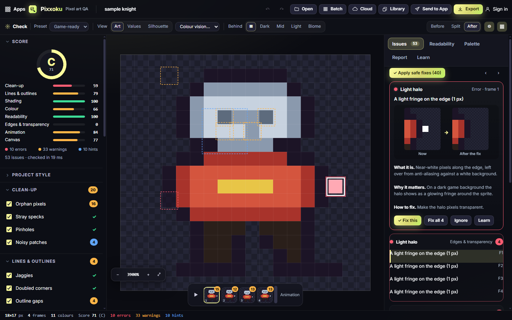
Task: Switch to the Readability tab
Action: [442, 44]
